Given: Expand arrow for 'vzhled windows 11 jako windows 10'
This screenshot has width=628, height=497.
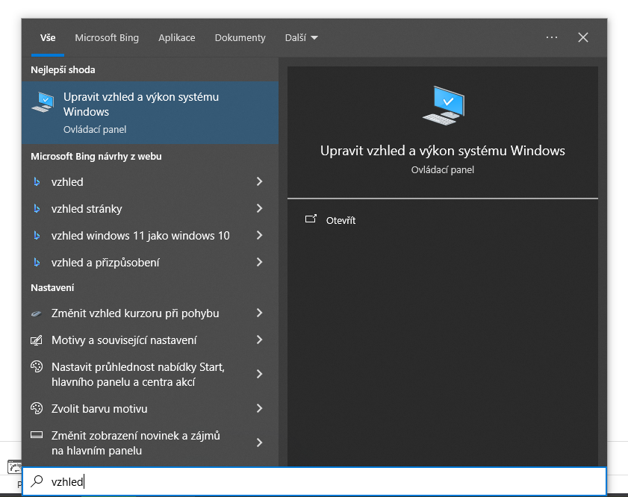Looking at the screenshot, I should tap(260, 235).
